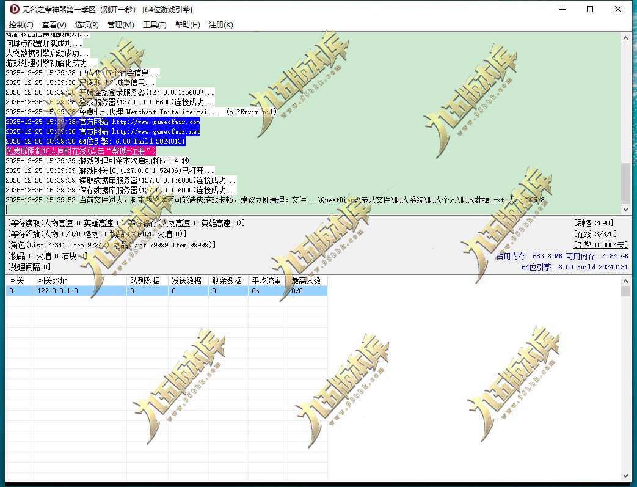Click the 占用内存: 683.6 MB status text
The height and width of the screenshot is (487, 637).
pyautogui.click(x=530, y=256)
